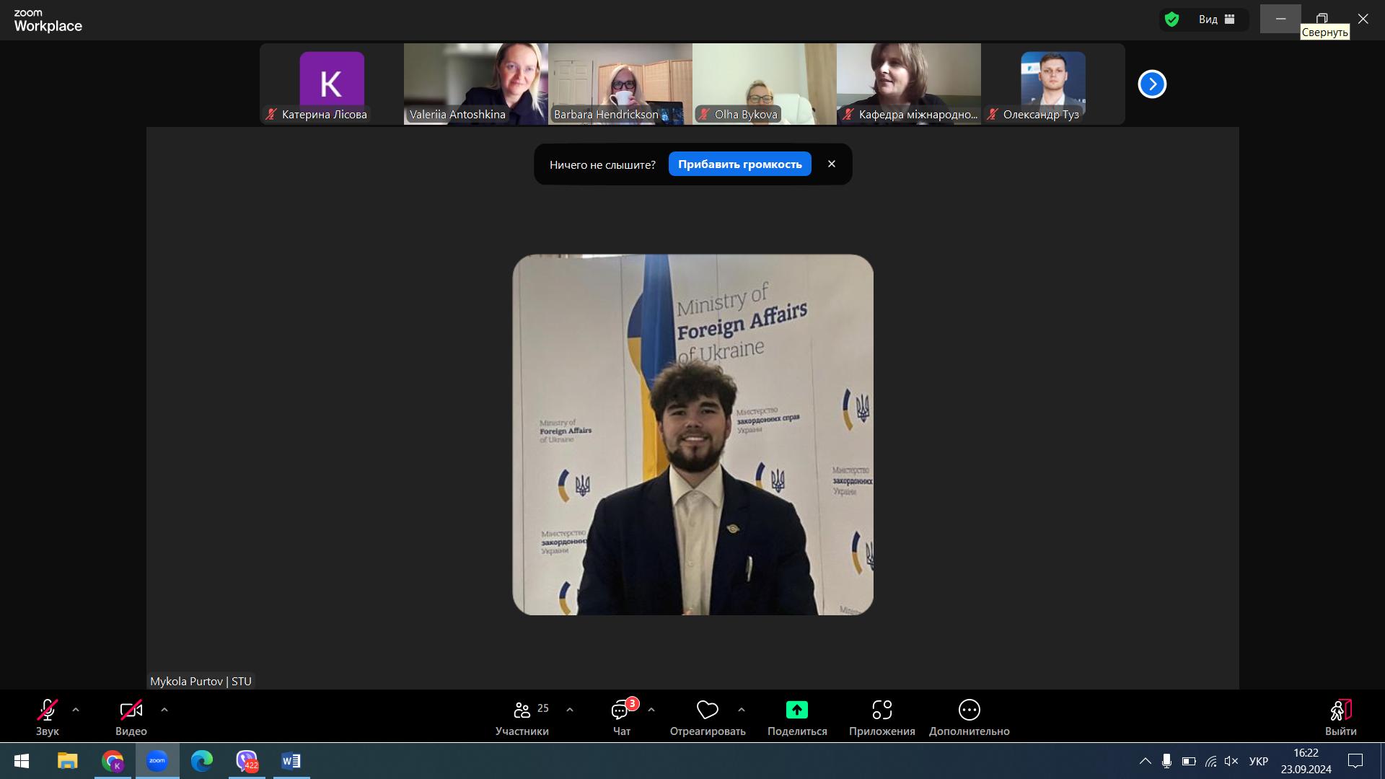Click the Zoom taskbar icon
1385x779 pixels.
point(157,761)
